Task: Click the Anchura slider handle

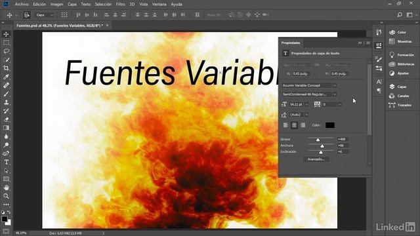Action: coord(322,146)
